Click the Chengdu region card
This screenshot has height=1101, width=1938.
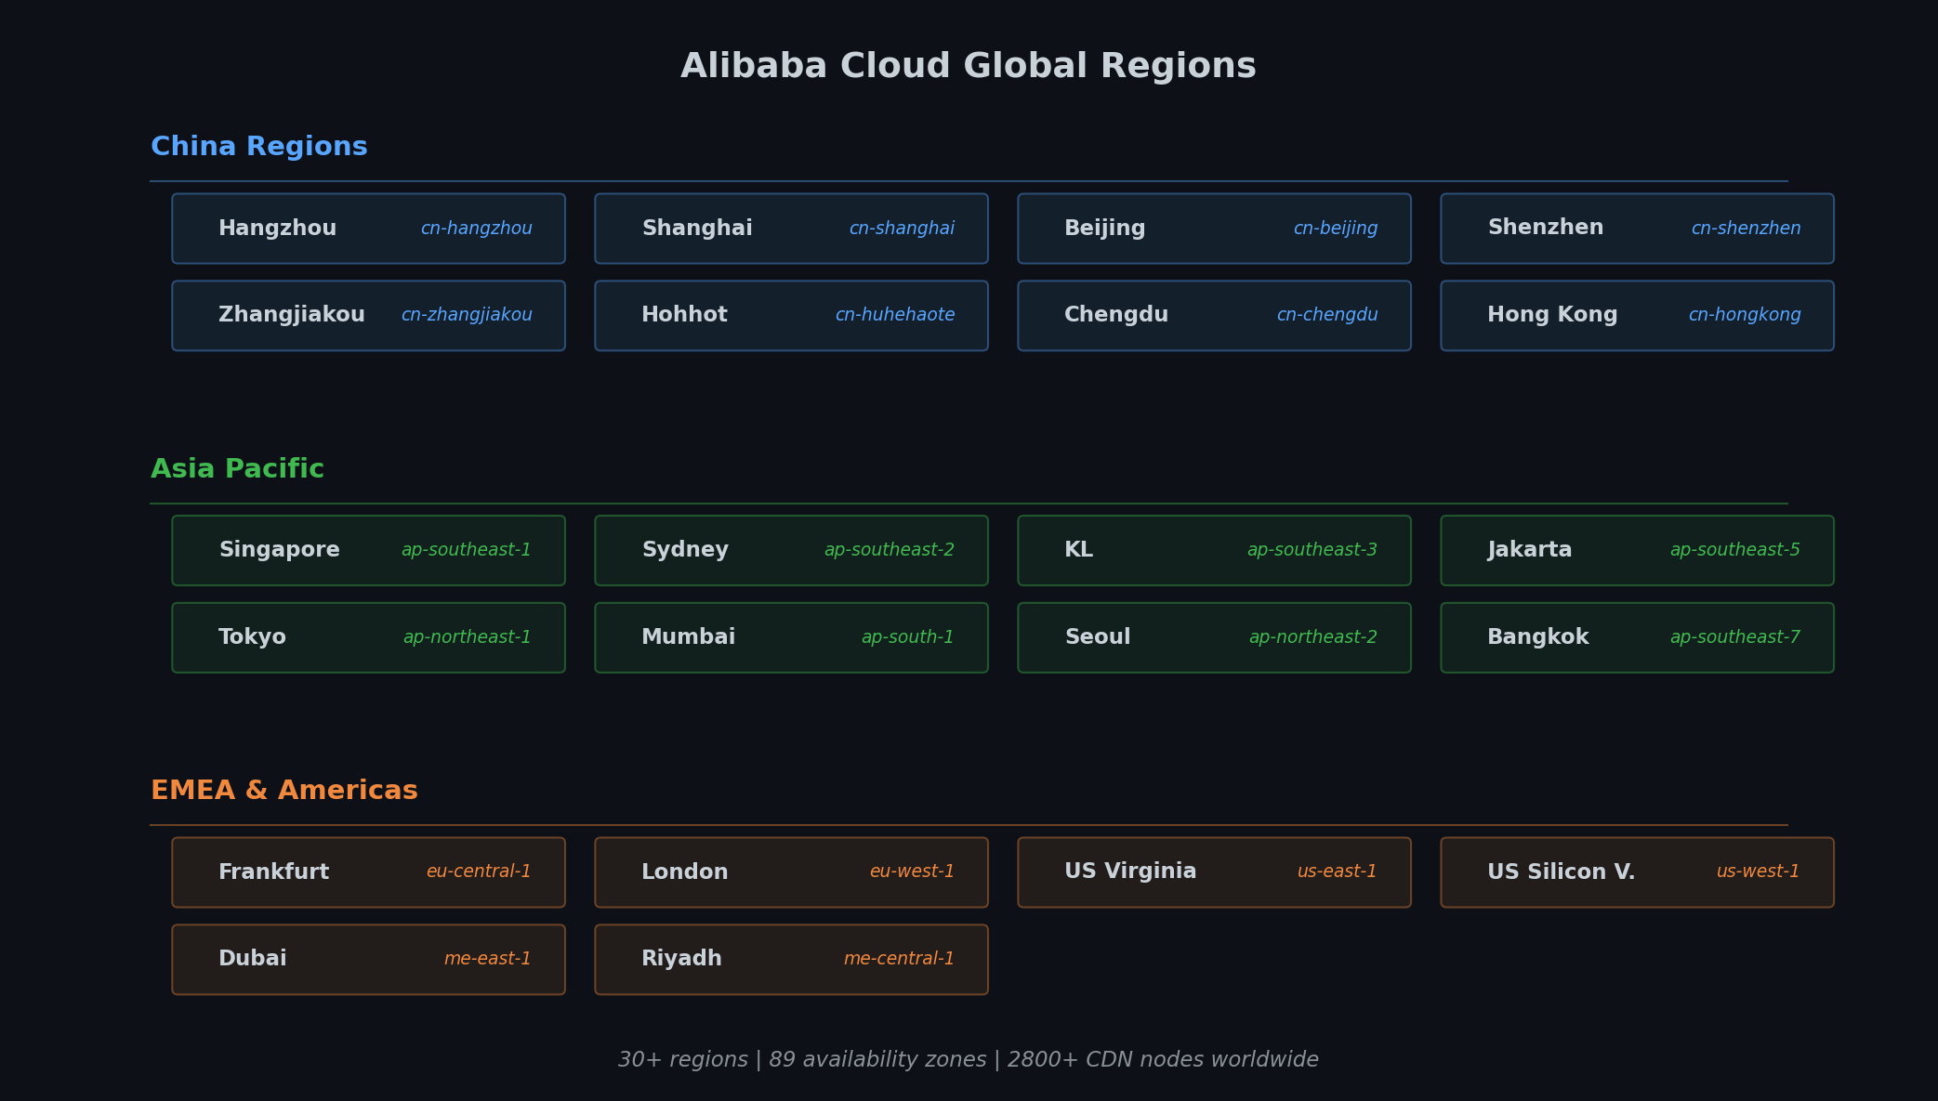[x=1214, y=316]
